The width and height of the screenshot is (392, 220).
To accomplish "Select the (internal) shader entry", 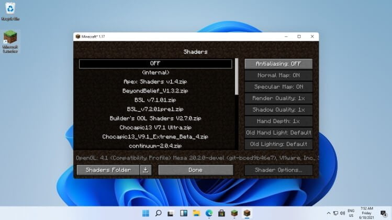I will pyautogui.click(x=155, y=72).
